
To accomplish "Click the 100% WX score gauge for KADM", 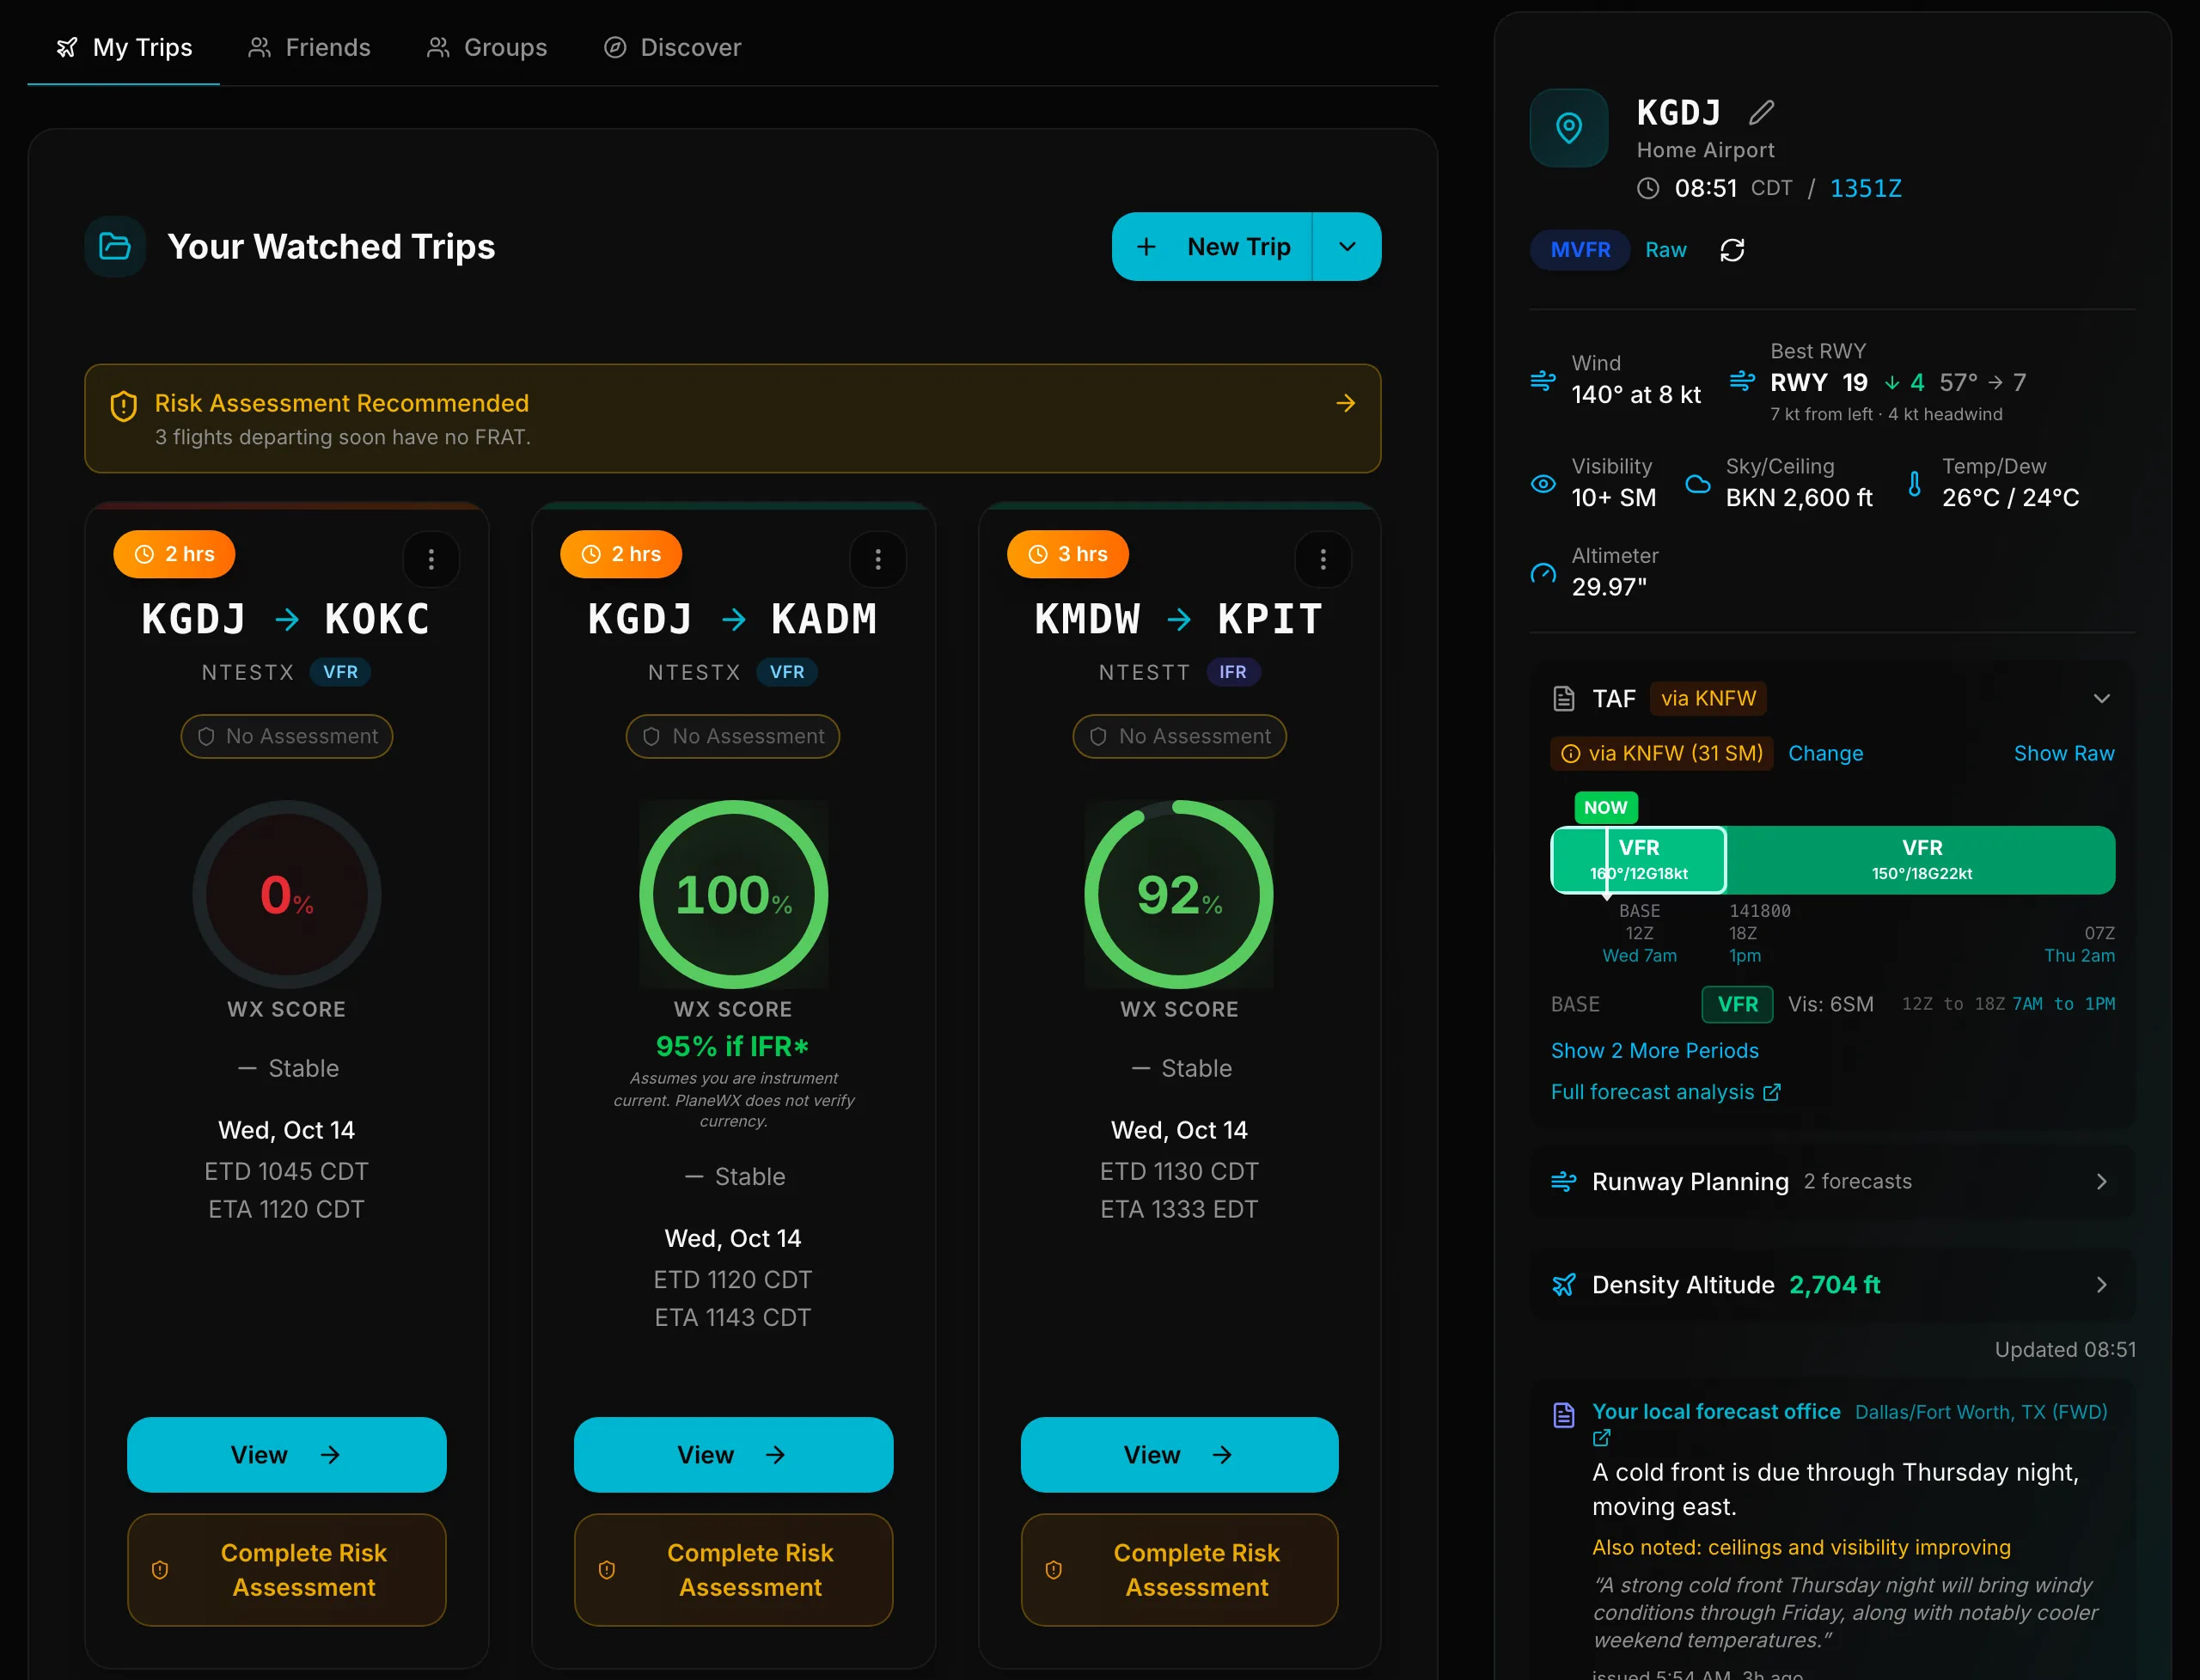I will click(733, 894).
